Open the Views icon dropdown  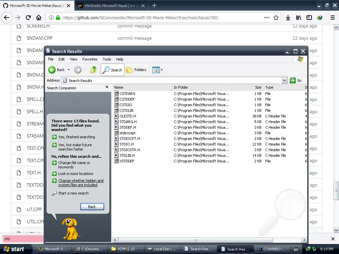[157, 70]
